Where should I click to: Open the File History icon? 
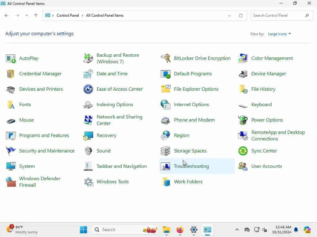(243, 89)
